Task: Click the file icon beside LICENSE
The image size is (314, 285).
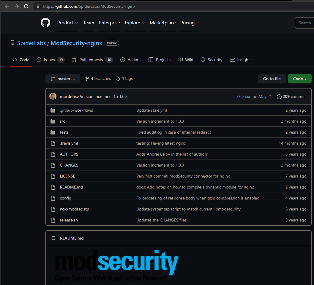Action: (53, 176)
